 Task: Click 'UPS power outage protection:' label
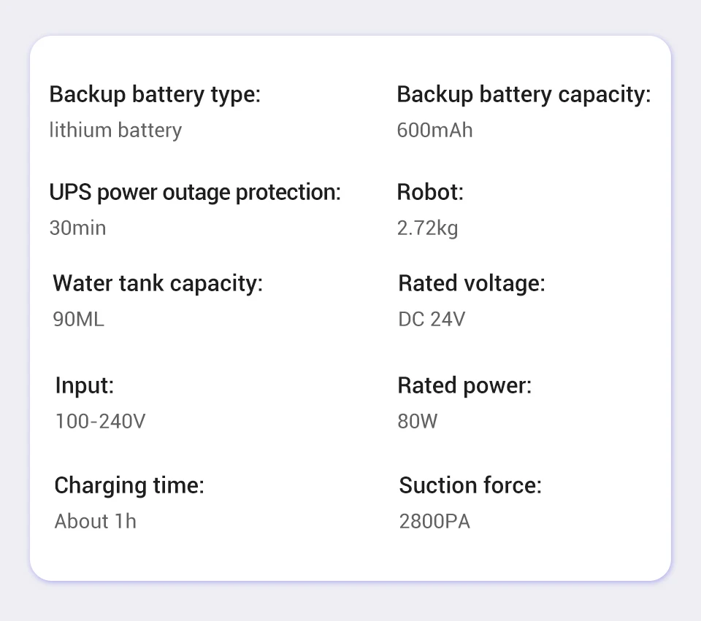(x=195, y=193)
